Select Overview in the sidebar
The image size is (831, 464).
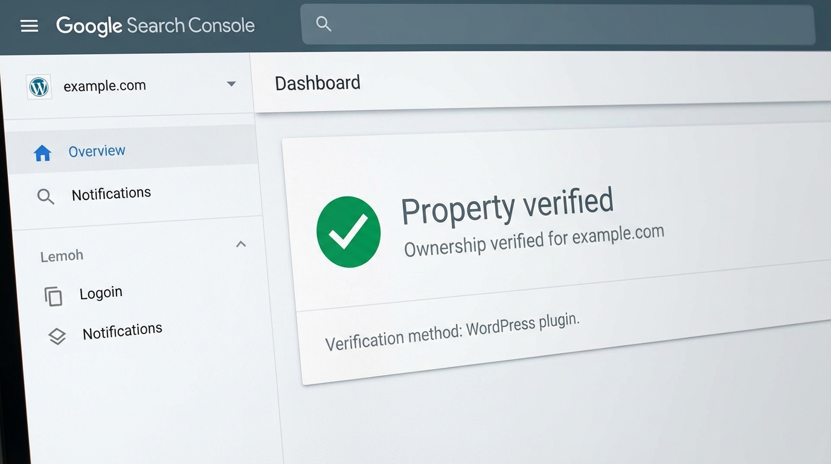[97, 151]
